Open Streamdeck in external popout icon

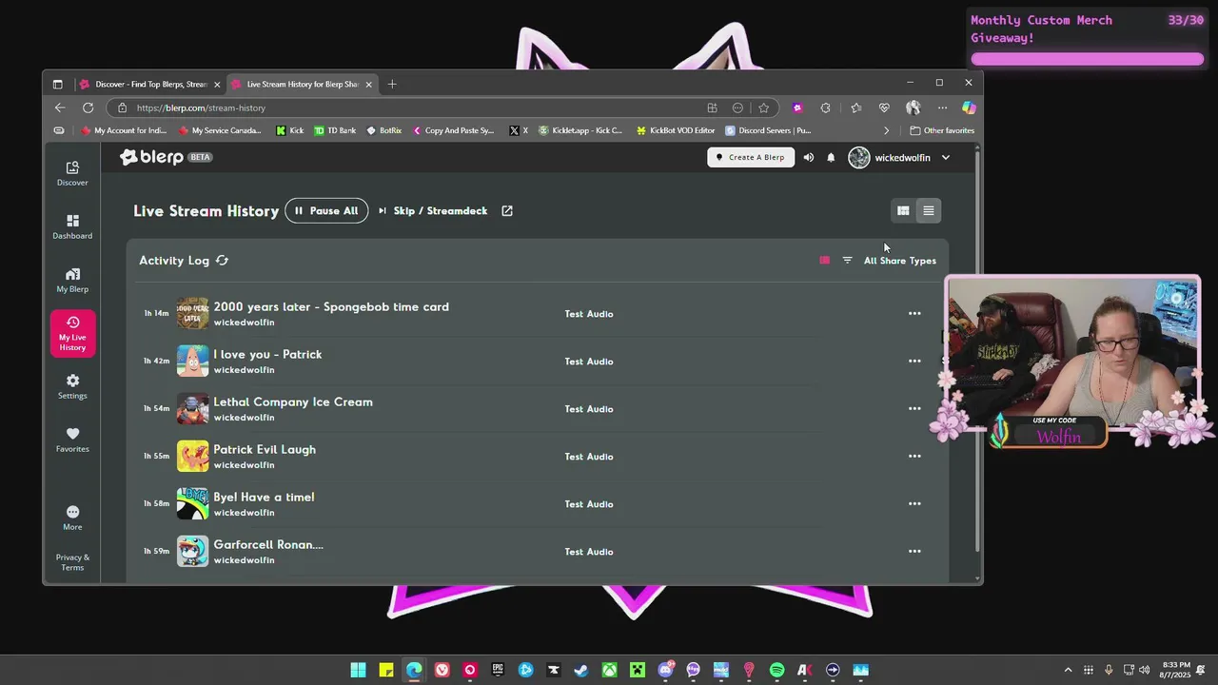[x=507, y=211]
